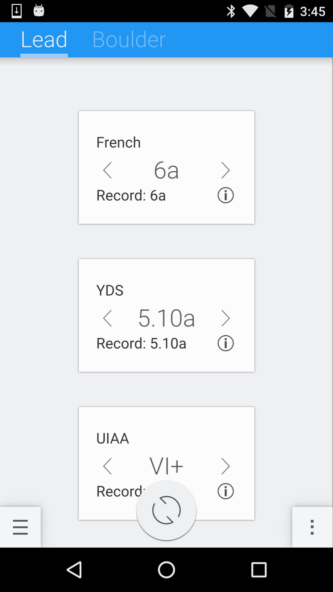The image size is (333, 592).
Task: Tap the UIAA grade value VI+
Action: [166, 466]
